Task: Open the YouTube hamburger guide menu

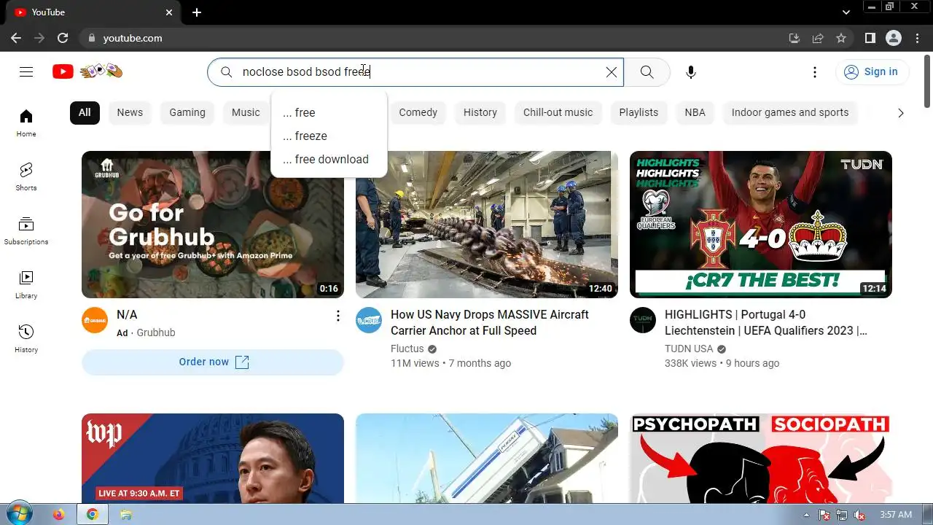Action: click(x=26, y=71)
